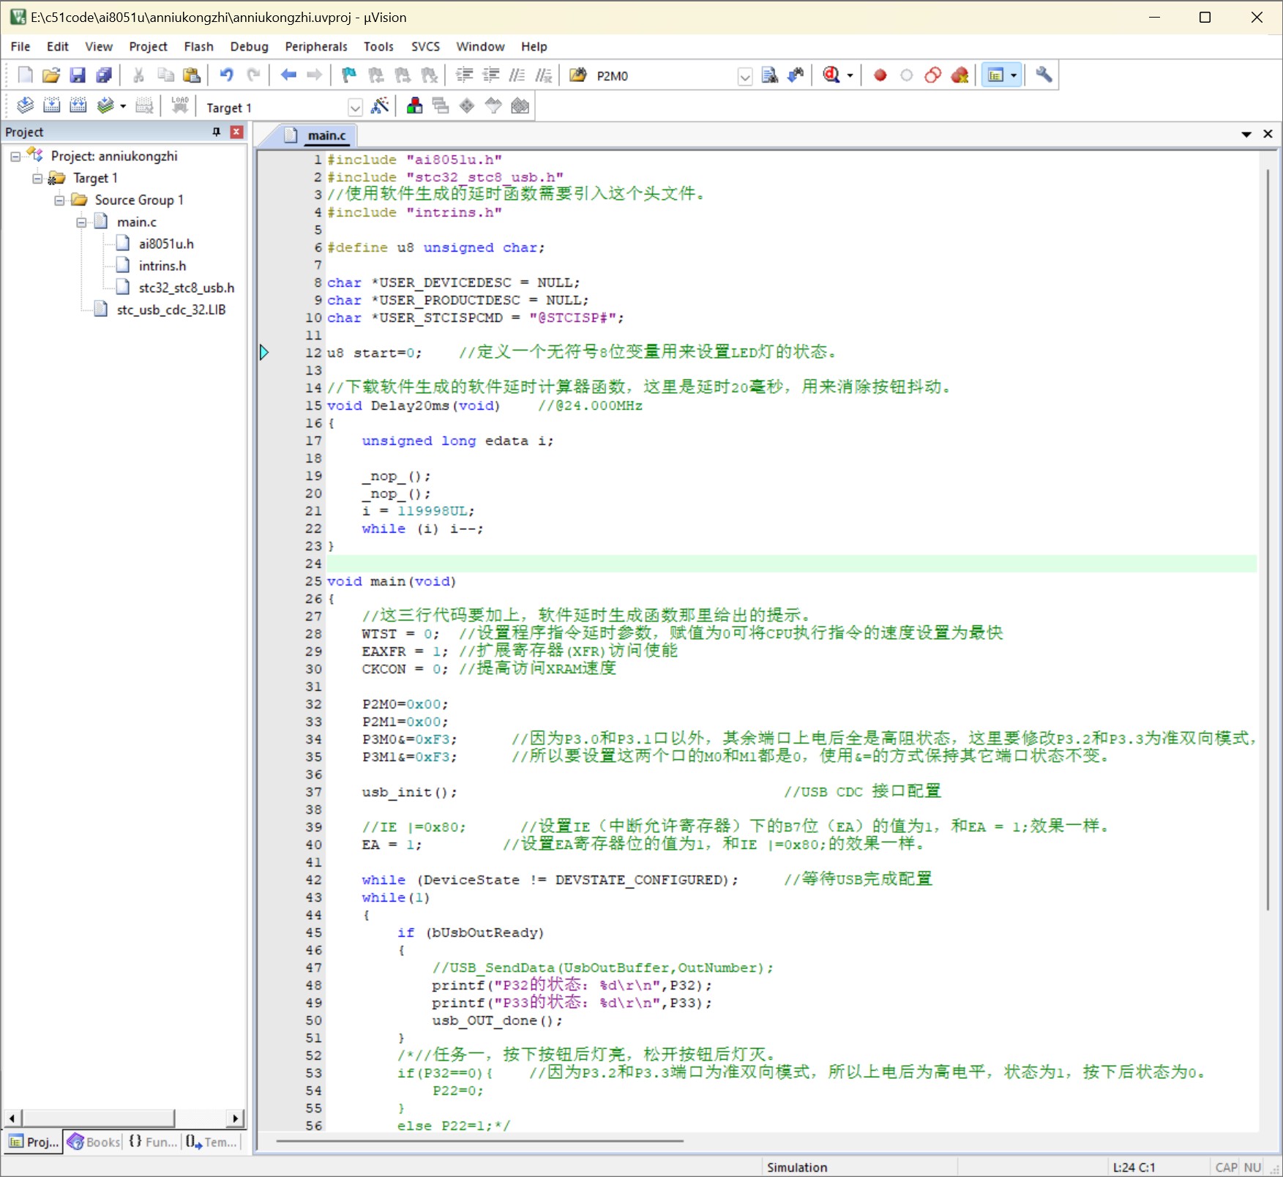Toggle the project window layout button

995,75
